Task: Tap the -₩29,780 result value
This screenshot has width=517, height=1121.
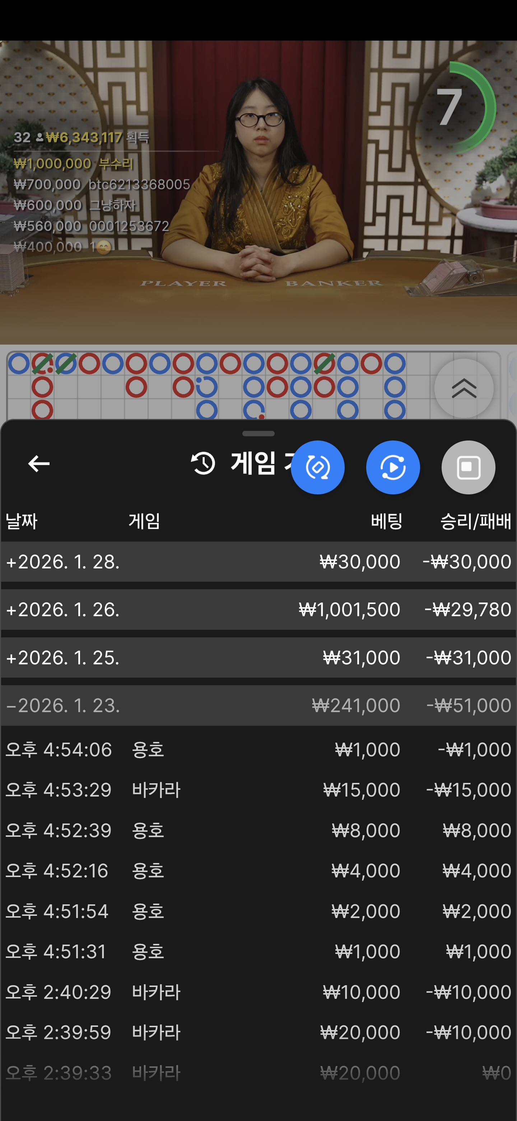Action: (x=467, y=609)
